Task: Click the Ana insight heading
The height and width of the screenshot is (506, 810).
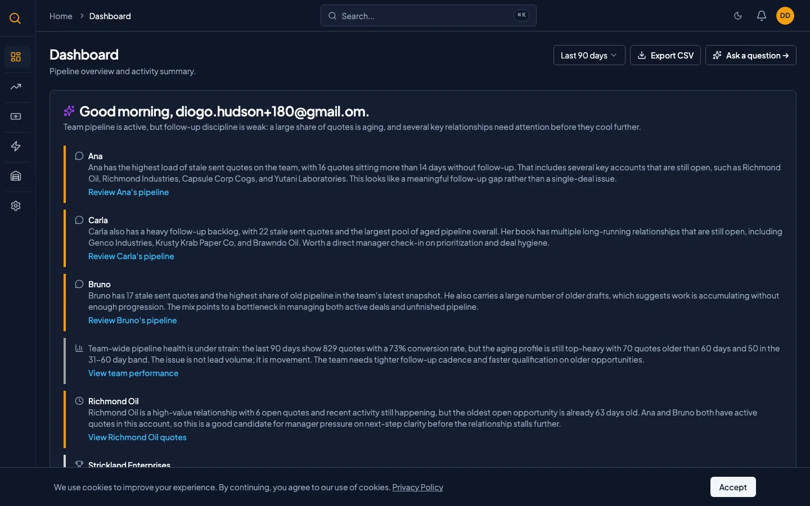Action: tap(95, 156)
